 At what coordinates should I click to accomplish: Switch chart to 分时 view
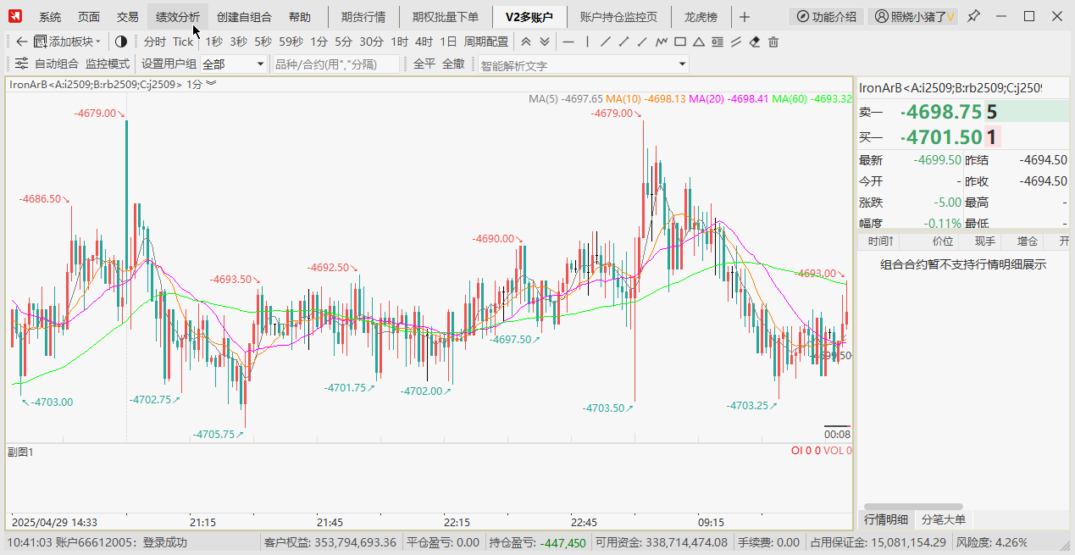point(155,42)
